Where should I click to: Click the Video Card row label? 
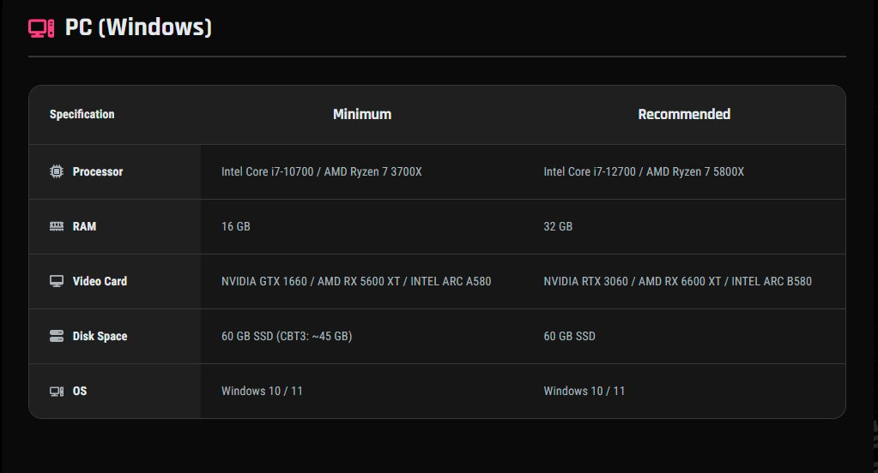tap(100, 281)
